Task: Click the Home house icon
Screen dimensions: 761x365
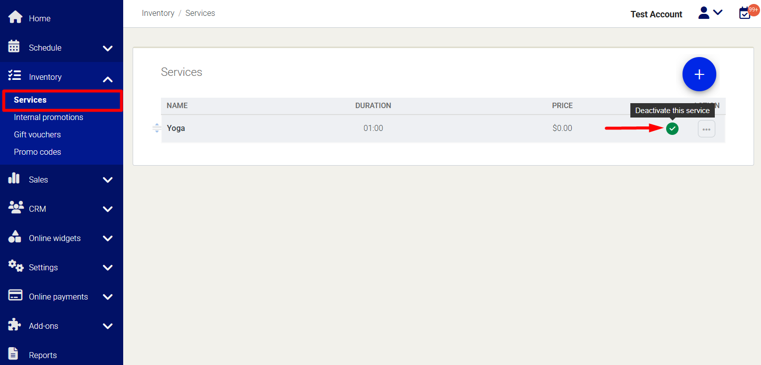Action: click(15, 17)
